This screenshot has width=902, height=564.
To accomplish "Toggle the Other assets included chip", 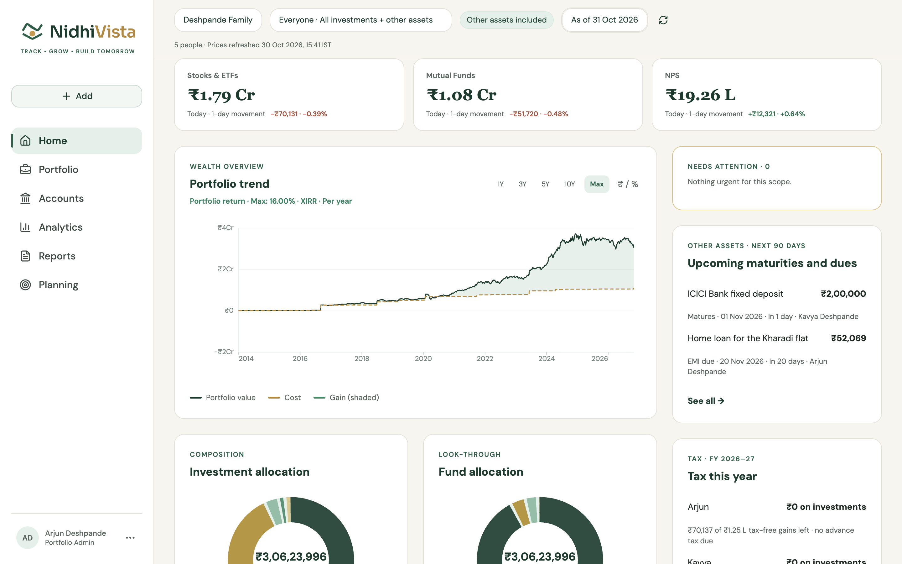I will [x=506, y=20].
